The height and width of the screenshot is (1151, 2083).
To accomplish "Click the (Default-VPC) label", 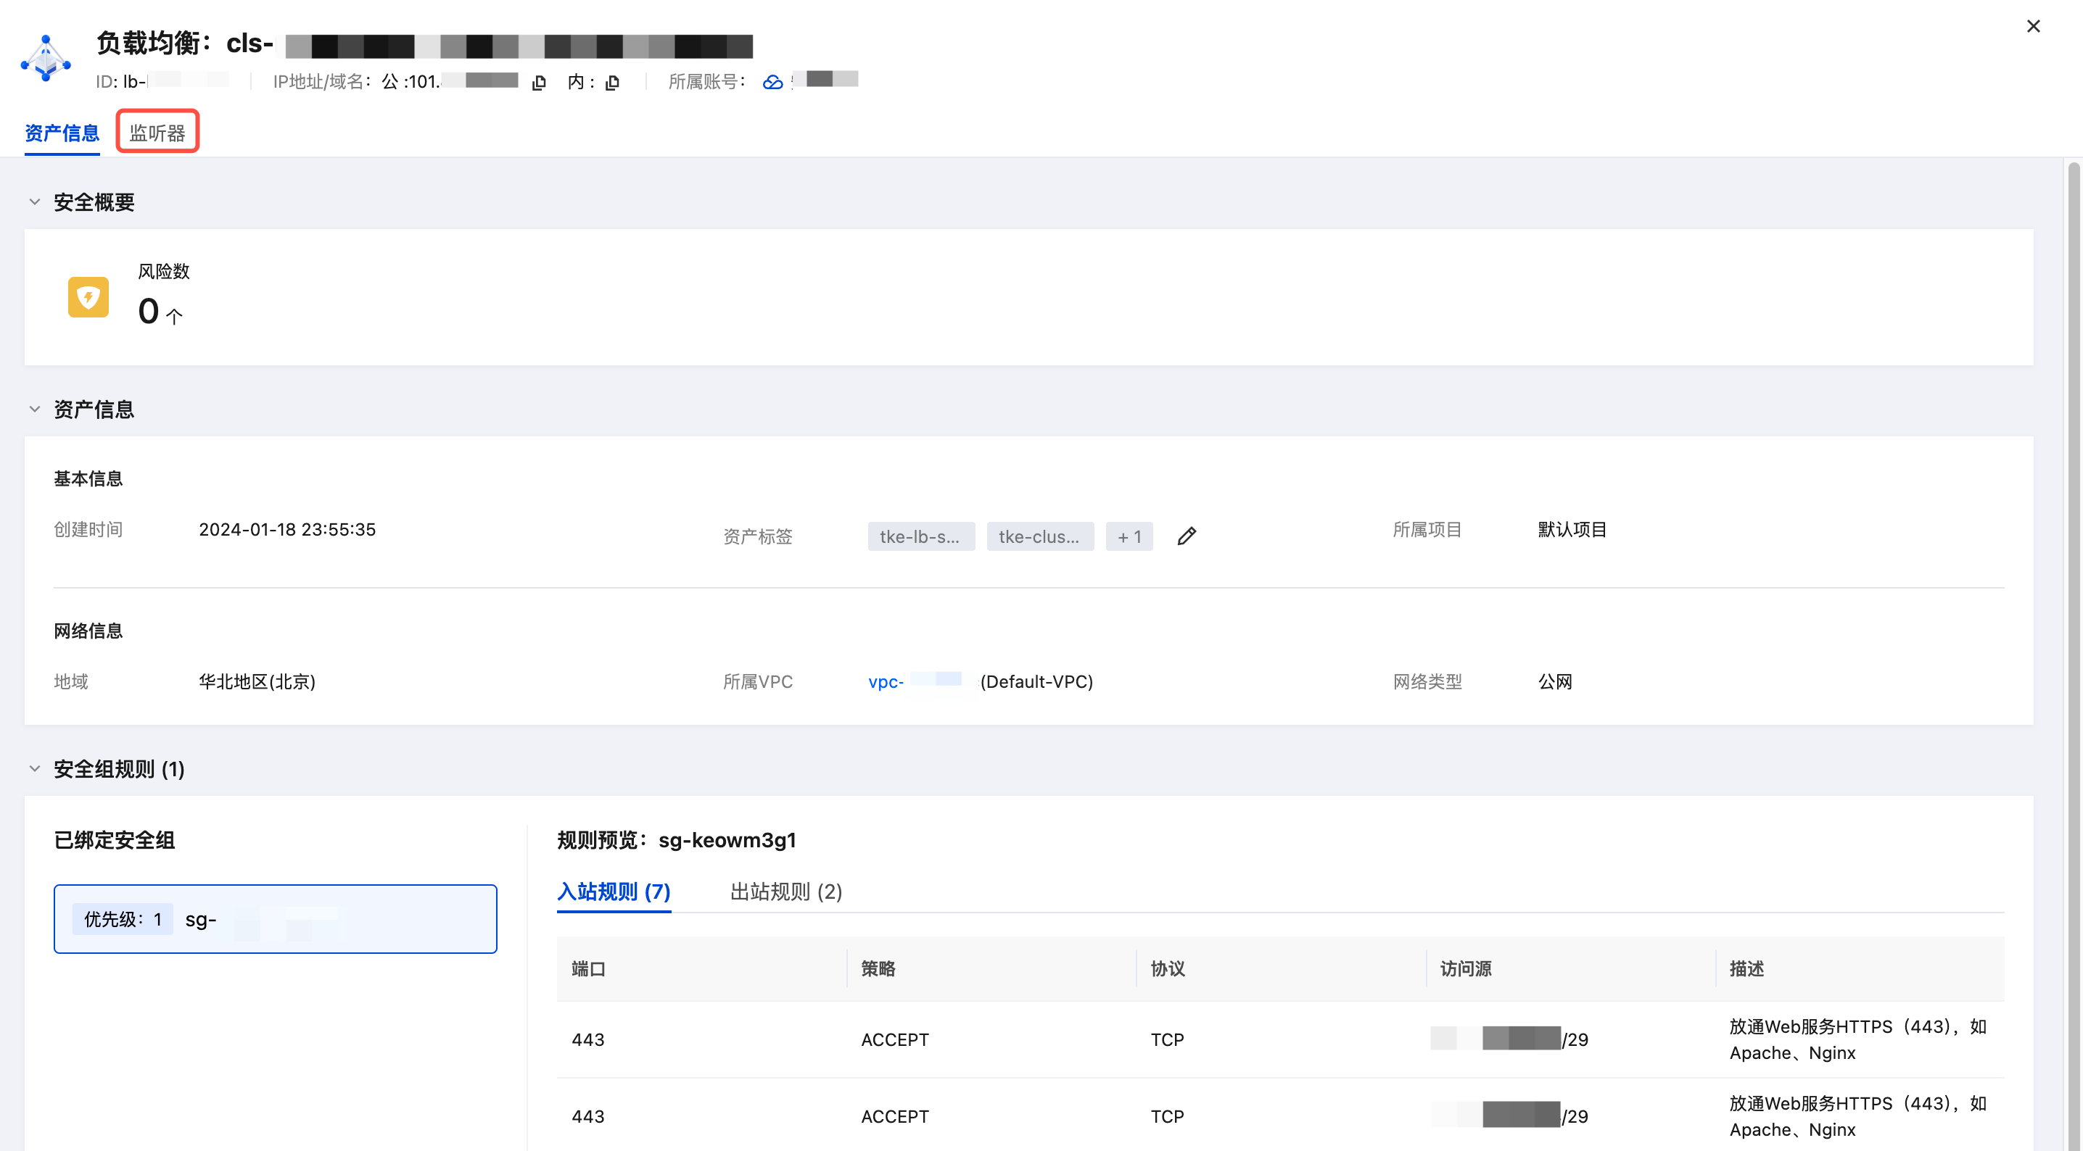I will click(1036, 681).
